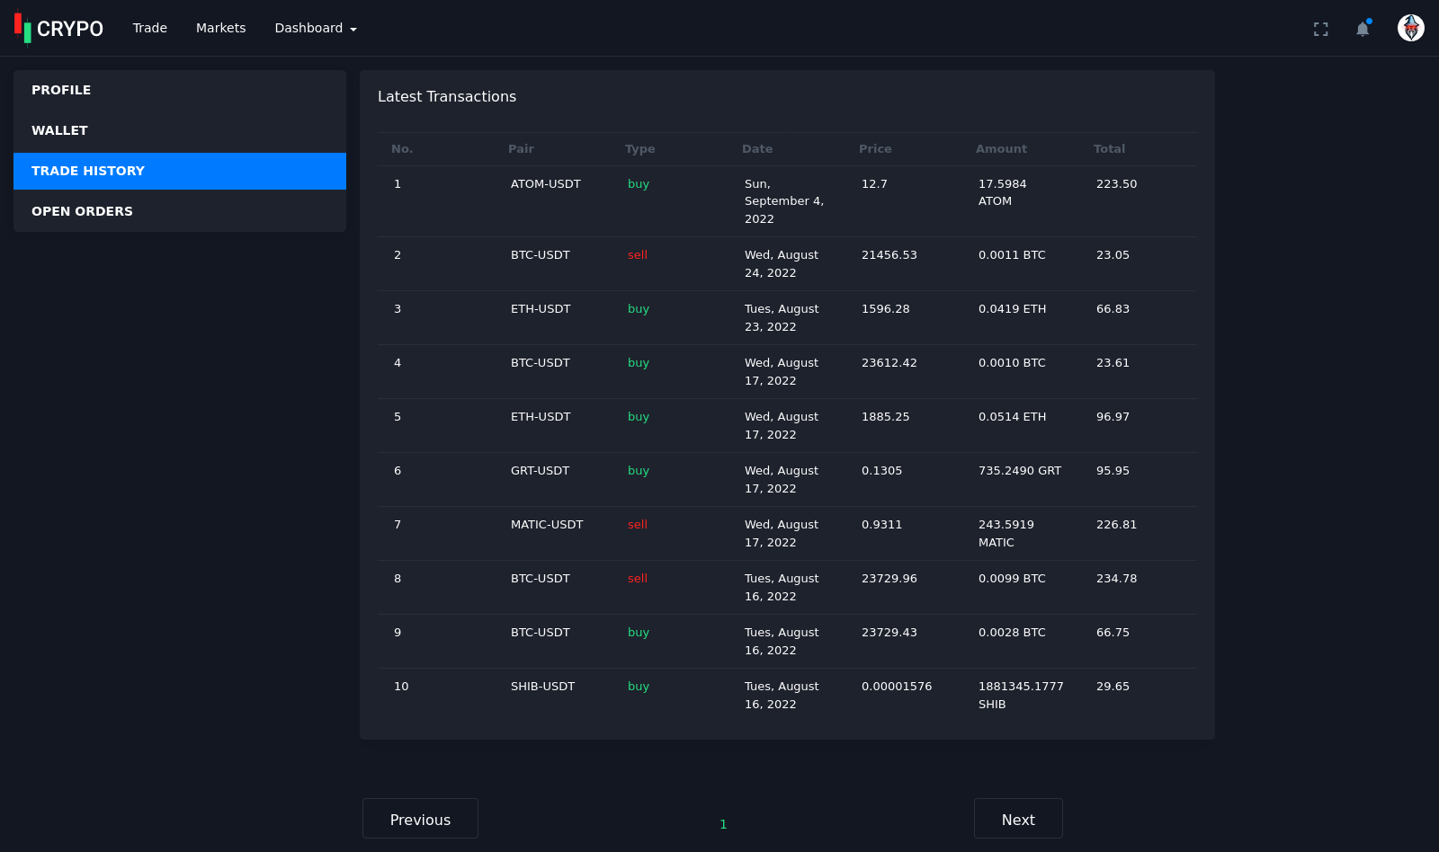Screen dimensions: 1439x852
Task: Click the Crypo candlestick logo
Action: [58, 28]
